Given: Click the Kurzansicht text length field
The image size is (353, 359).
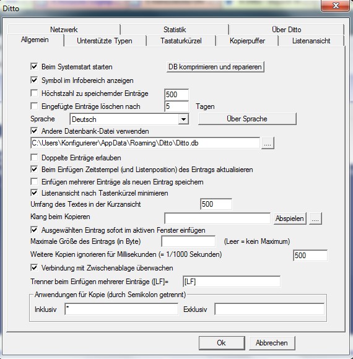Looking at the screenshot, I should [x=216, y=204].
